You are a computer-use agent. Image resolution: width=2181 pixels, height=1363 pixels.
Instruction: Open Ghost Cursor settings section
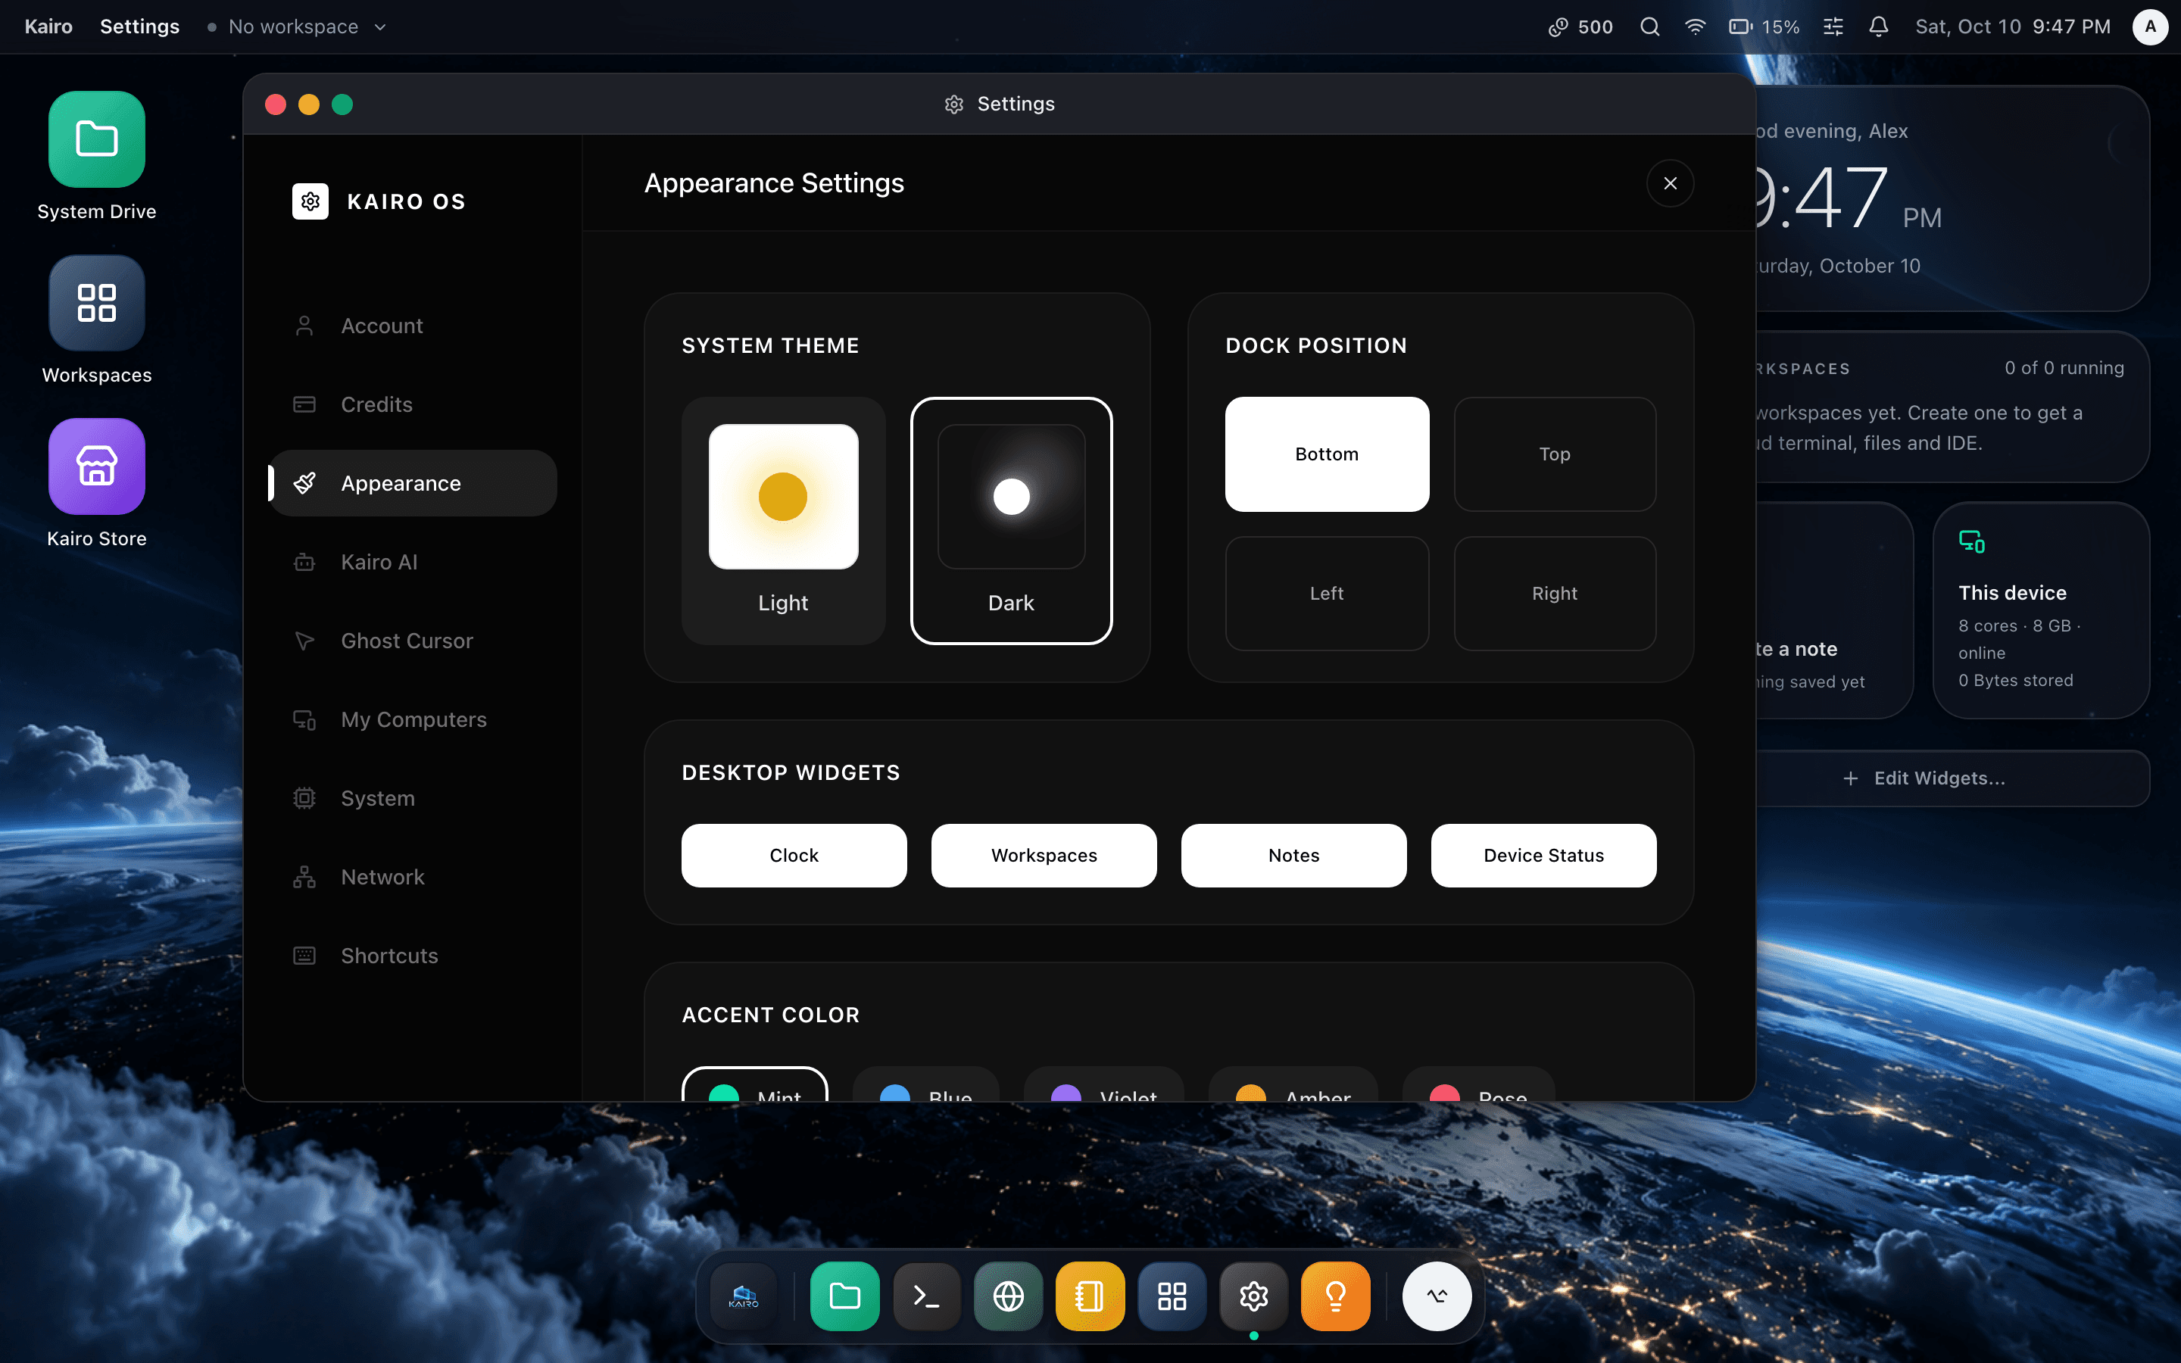click(x=413, y=641)
